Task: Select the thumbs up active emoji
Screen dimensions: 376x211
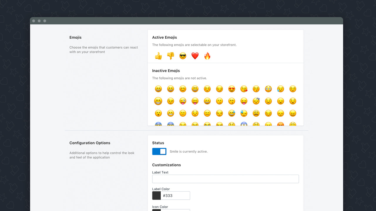Action: tap(158, 56)
